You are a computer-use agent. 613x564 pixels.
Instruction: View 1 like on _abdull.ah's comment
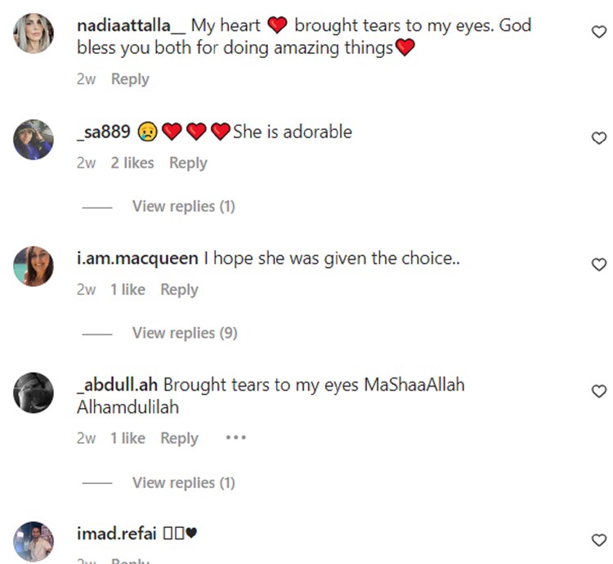tap(128, 438)
